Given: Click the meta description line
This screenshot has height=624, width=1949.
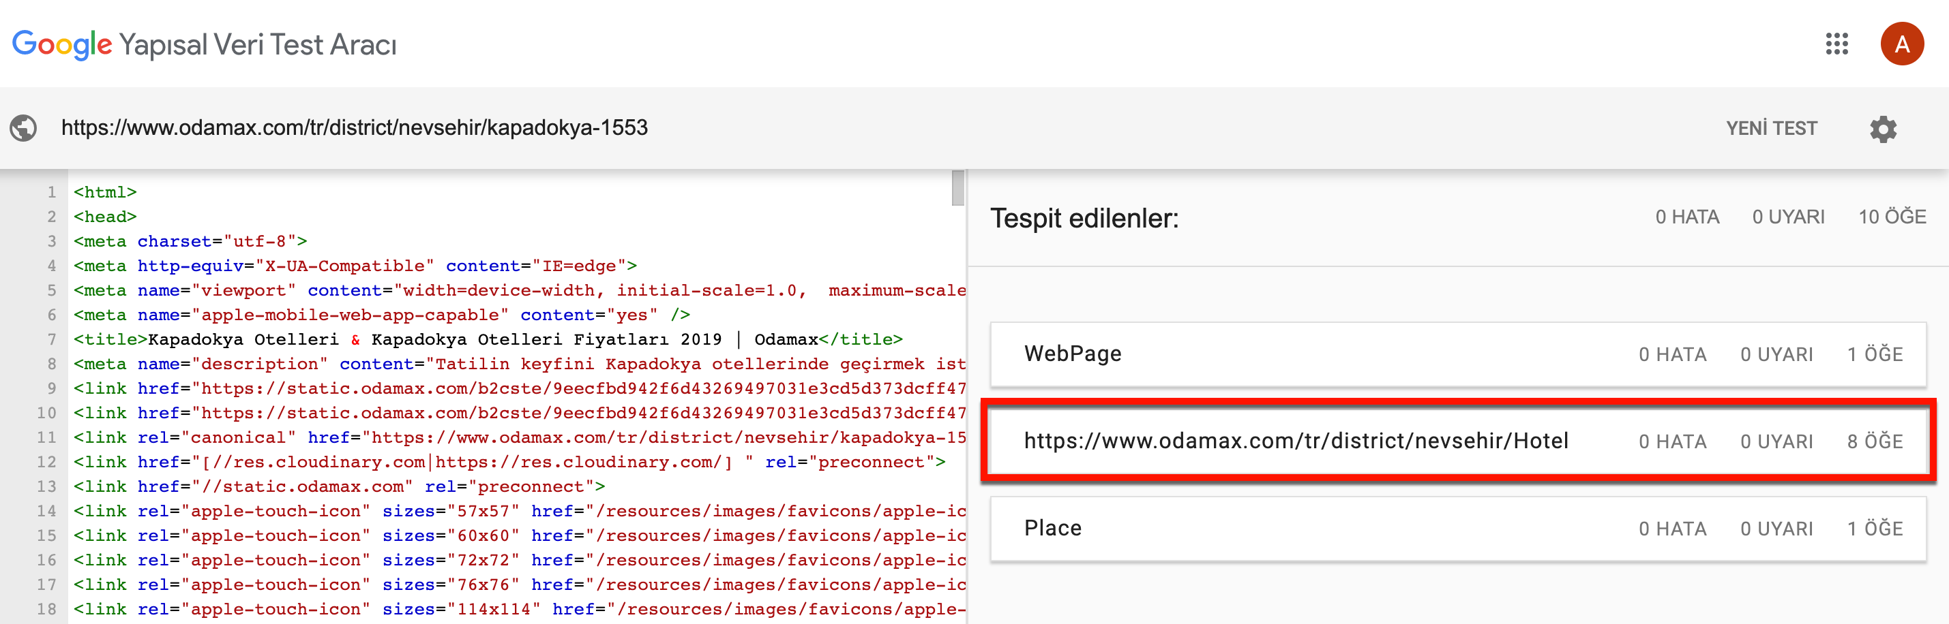Looking at the screenshot, I should [520, 364].
